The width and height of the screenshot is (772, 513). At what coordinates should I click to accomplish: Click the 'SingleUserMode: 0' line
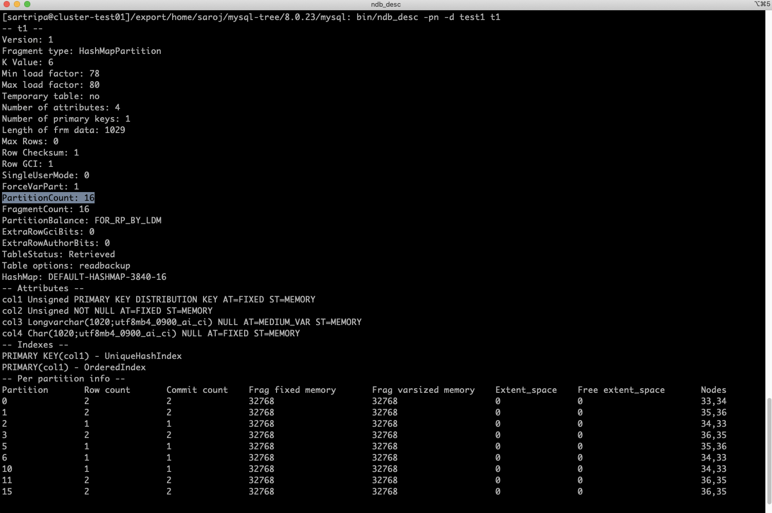coord(46,175)
